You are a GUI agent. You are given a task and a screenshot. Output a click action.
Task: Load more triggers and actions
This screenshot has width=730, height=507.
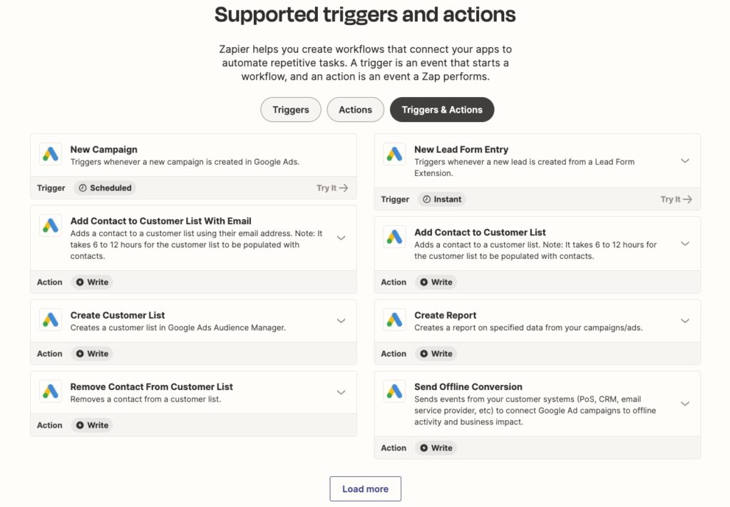366,489
